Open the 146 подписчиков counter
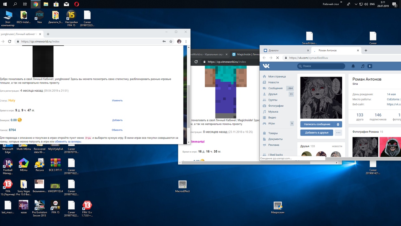Viewport: 401px width, 226px height. (378, 117)
